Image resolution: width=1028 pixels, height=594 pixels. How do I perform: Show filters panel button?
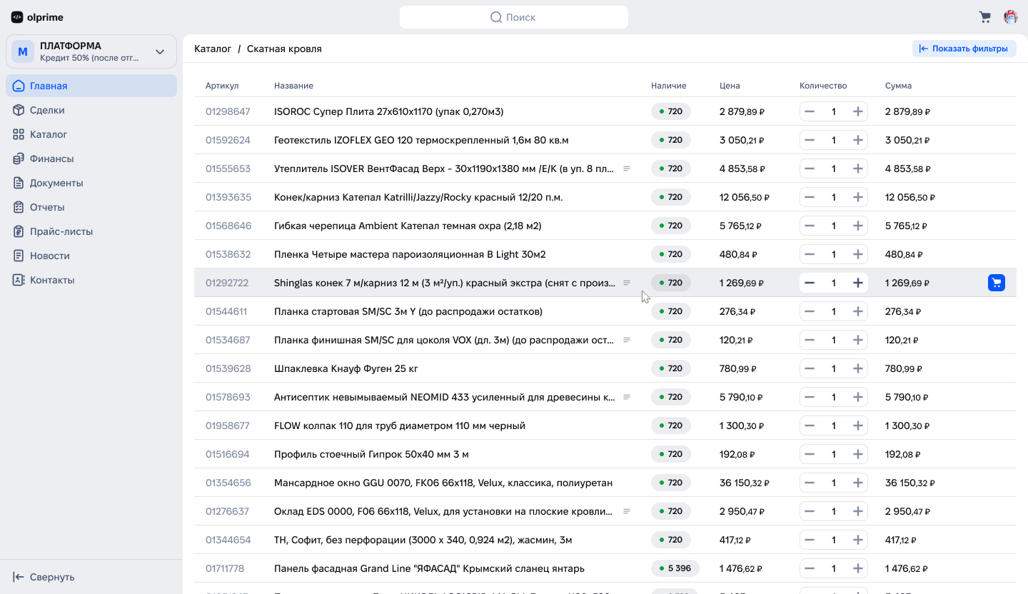pyautogui.click(x=964, y=49)
